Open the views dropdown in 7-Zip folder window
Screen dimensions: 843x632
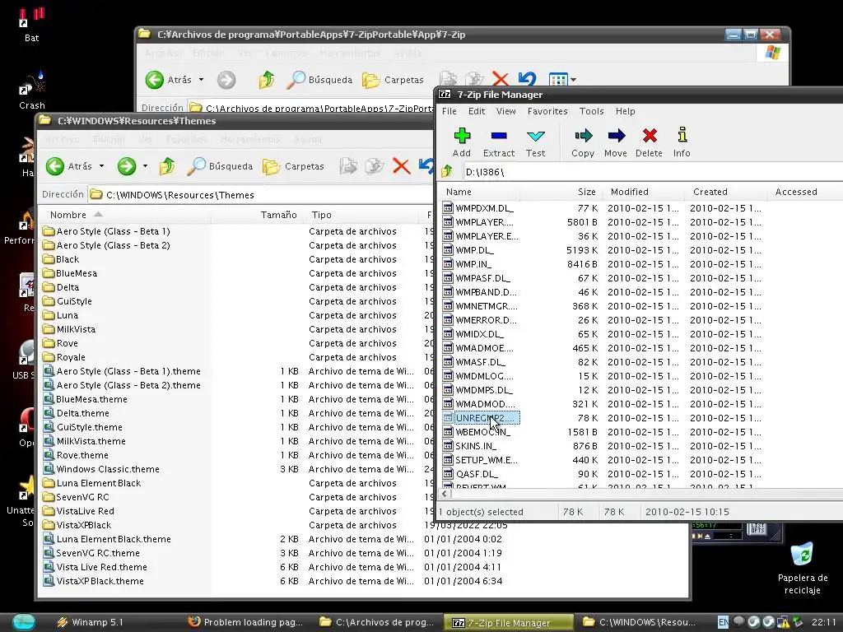click(573, 80)
